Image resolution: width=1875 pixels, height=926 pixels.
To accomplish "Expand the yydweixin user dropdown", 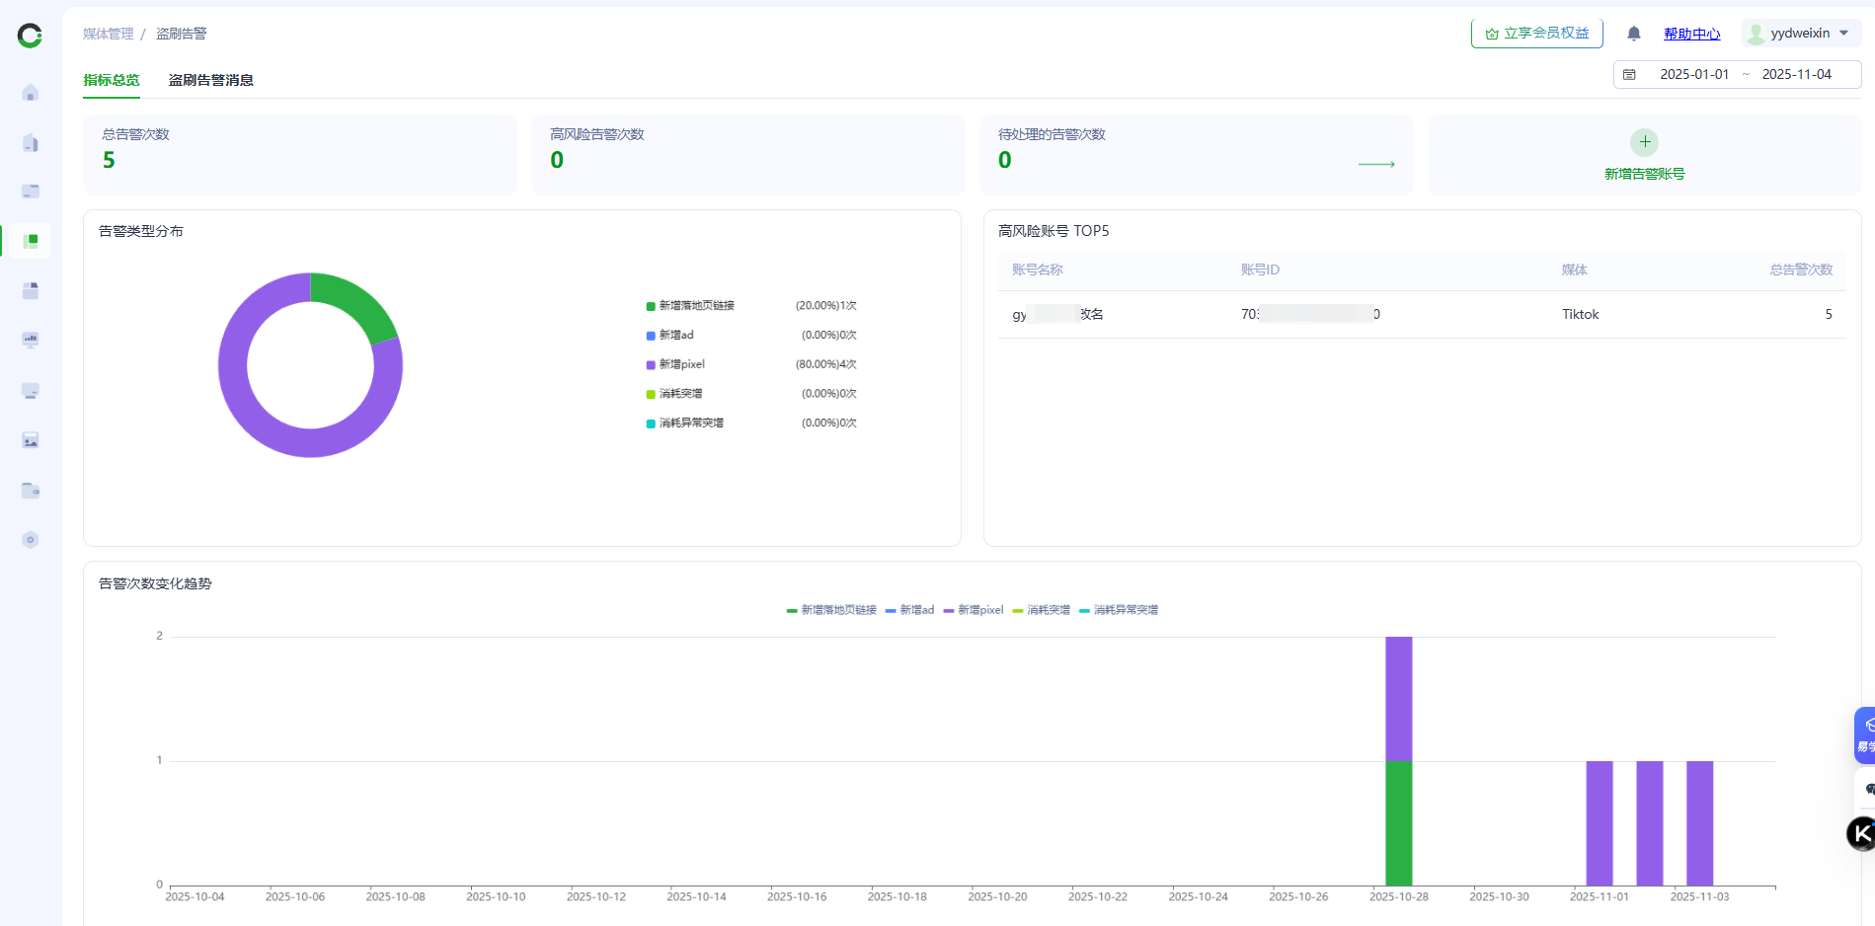I will tap(1801, 34).
